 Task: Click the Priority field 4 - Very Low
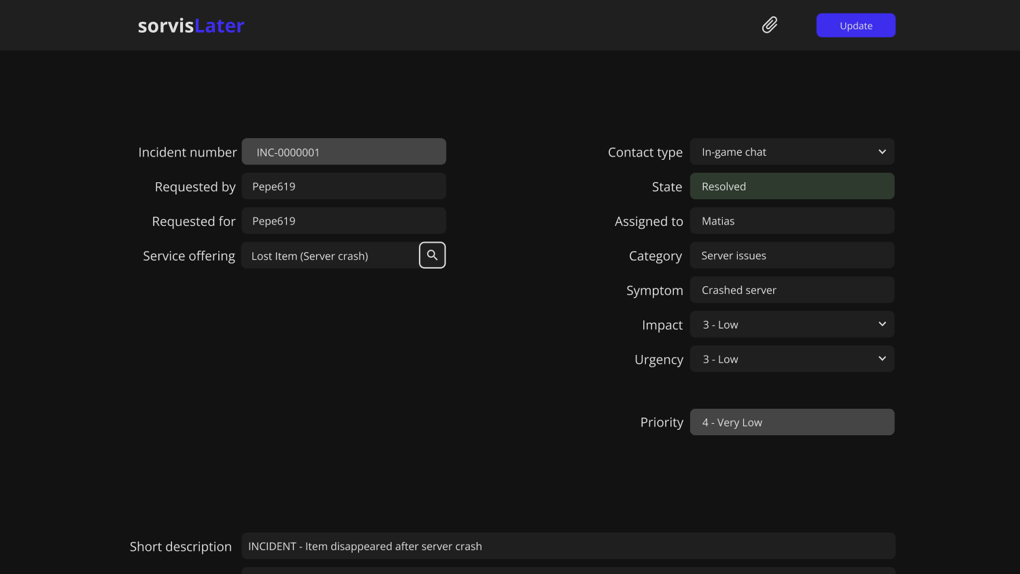792,422
